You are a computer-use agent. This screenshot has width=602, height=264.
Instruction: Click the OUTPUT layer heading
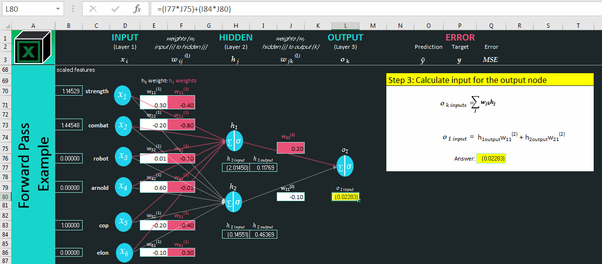[x=345, y=38]
